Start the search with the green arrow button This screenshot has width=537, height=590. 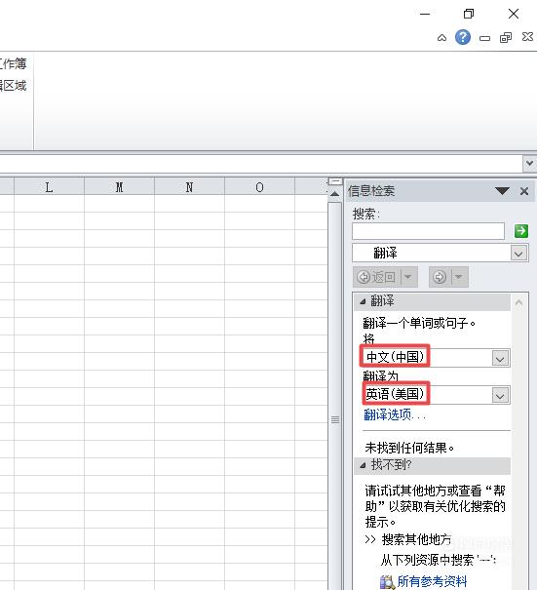(521, 231)
